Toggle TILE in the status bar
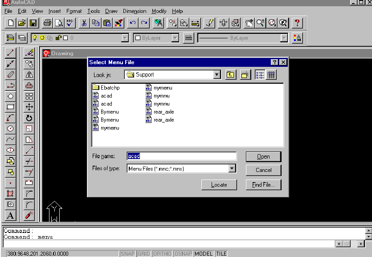 221,254
